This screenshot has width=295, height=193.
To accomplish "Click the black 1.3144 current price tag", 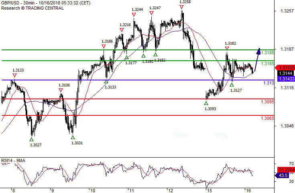I will [x=286, y=73].
